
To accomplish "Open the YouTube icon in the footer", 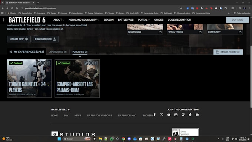I will point(169,115).
